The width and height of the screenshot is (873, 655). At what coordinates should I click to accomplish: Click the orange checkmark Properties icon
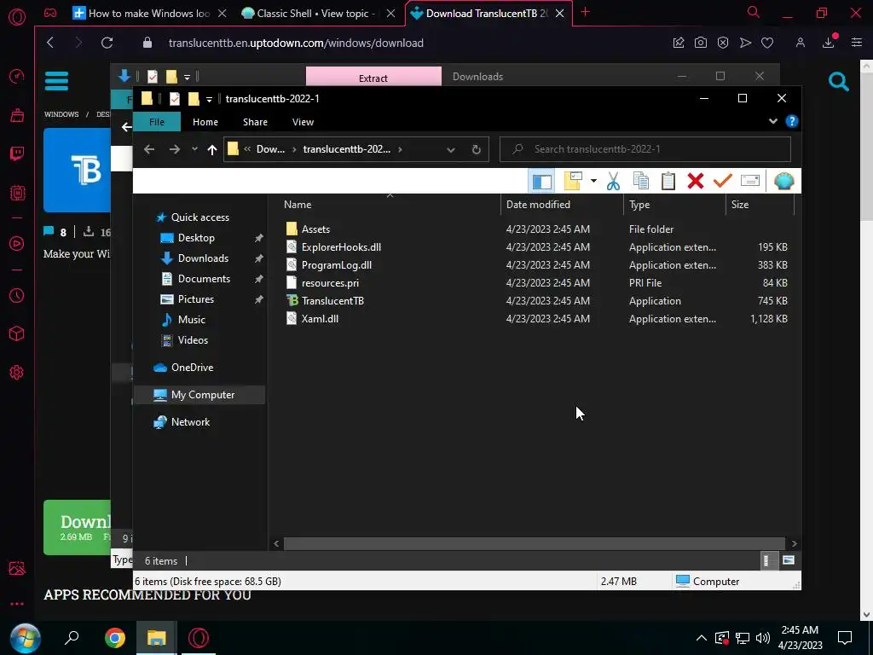tap(723, 181)
